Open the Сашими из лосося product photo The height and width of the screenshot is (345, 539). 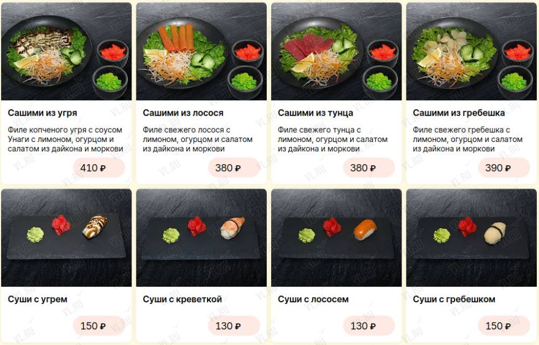point(202,52)
